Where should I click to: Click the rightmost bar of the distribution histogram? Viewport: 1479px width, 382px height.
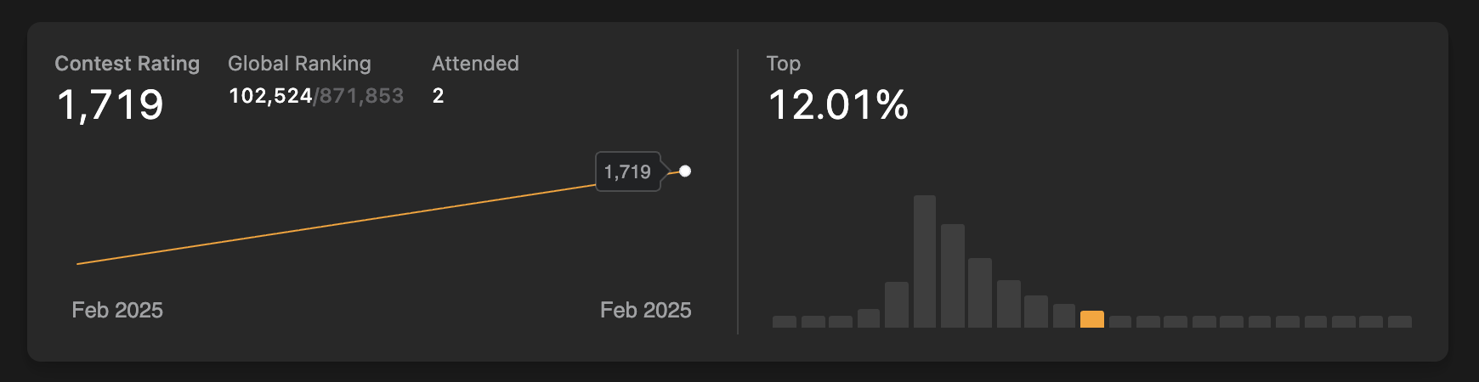(x=1400, y=322)
